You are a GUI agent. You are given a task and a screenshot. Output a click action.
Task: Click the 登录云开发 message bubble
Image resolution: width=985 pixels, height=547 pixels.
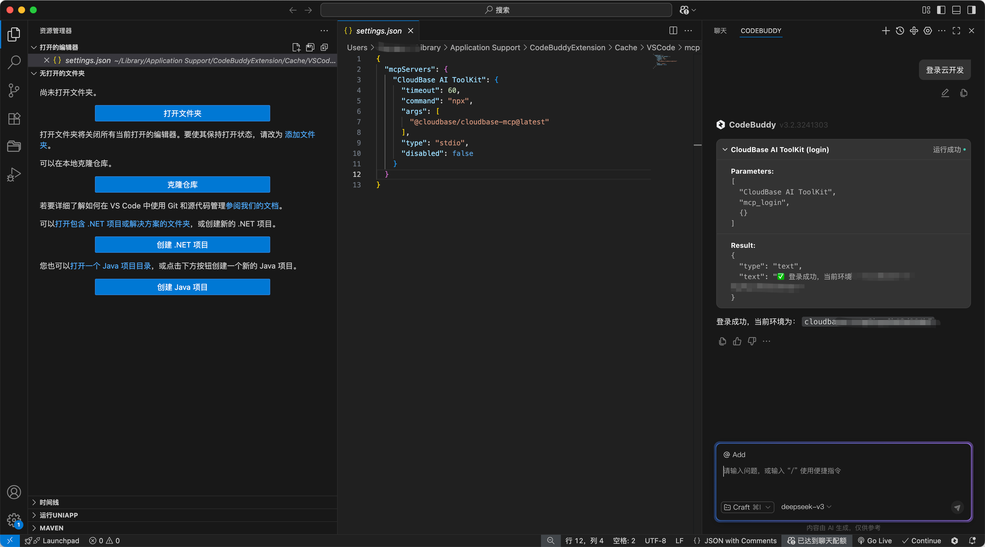(x=944, y=70)
